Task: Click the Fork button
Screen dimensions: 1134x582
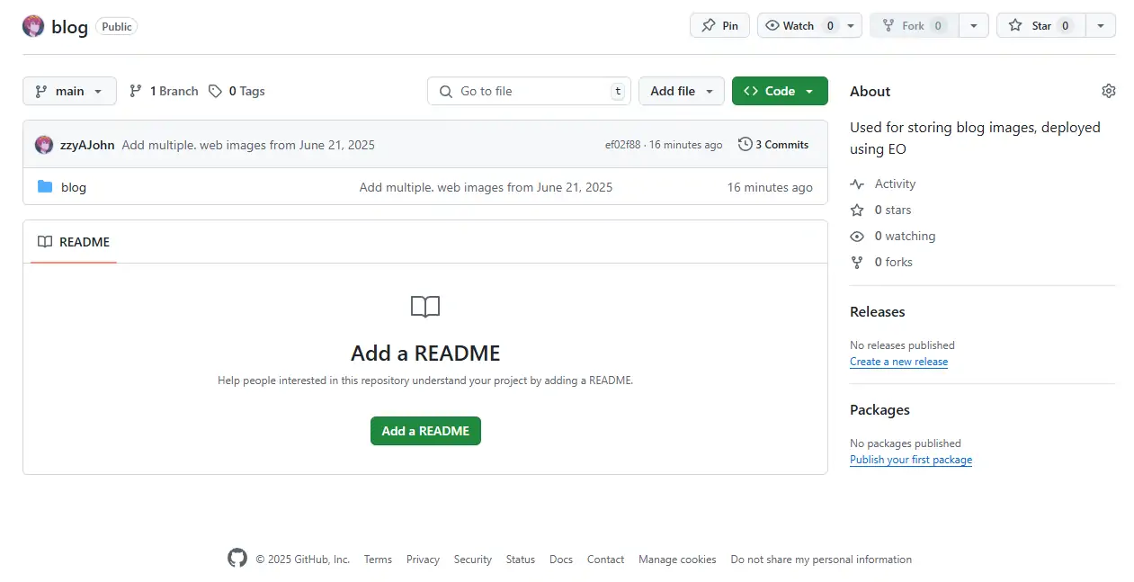Action: point(914,25)
